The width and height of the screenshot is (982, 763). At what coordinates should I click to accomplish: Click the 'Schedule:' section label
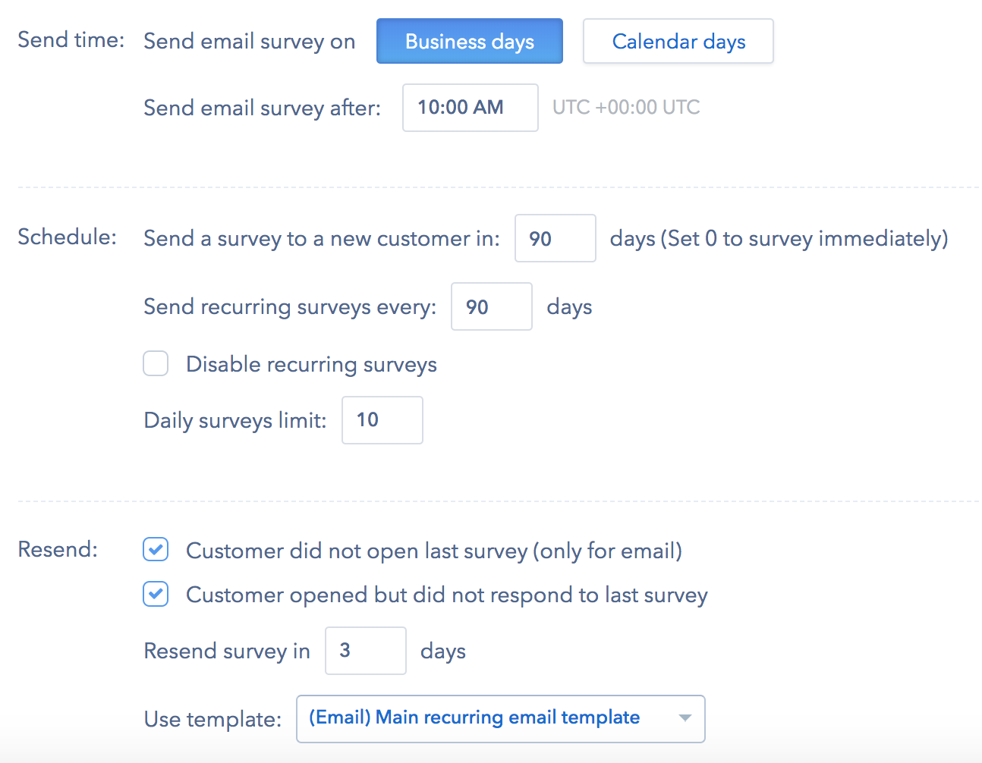point(68,237)
